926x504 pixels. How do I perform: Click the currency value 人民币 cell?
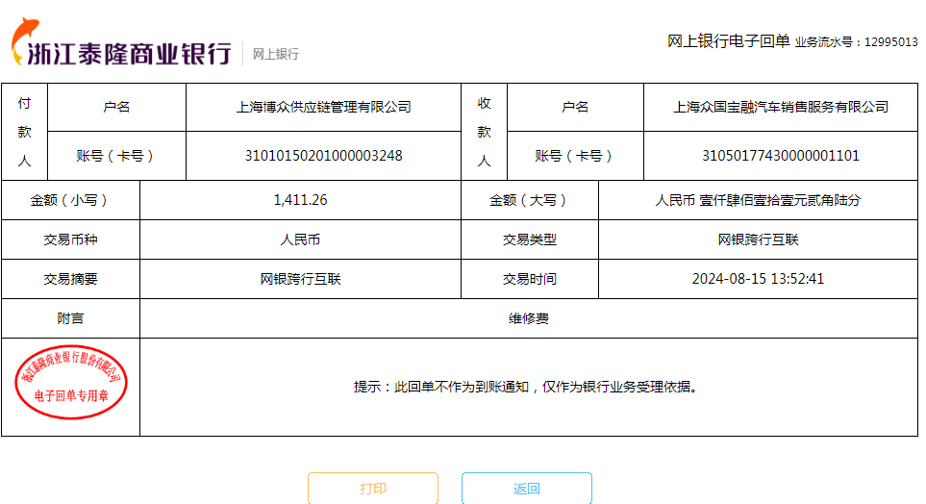[300, 239]
